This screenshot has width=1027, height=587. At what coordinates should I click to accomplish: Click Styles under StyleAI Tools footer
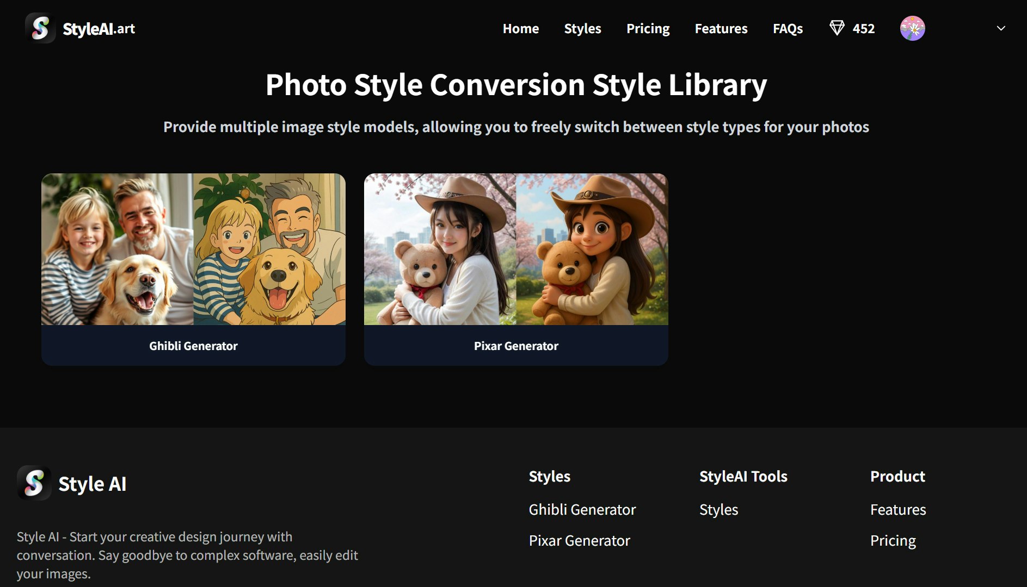tap(718, 509)
